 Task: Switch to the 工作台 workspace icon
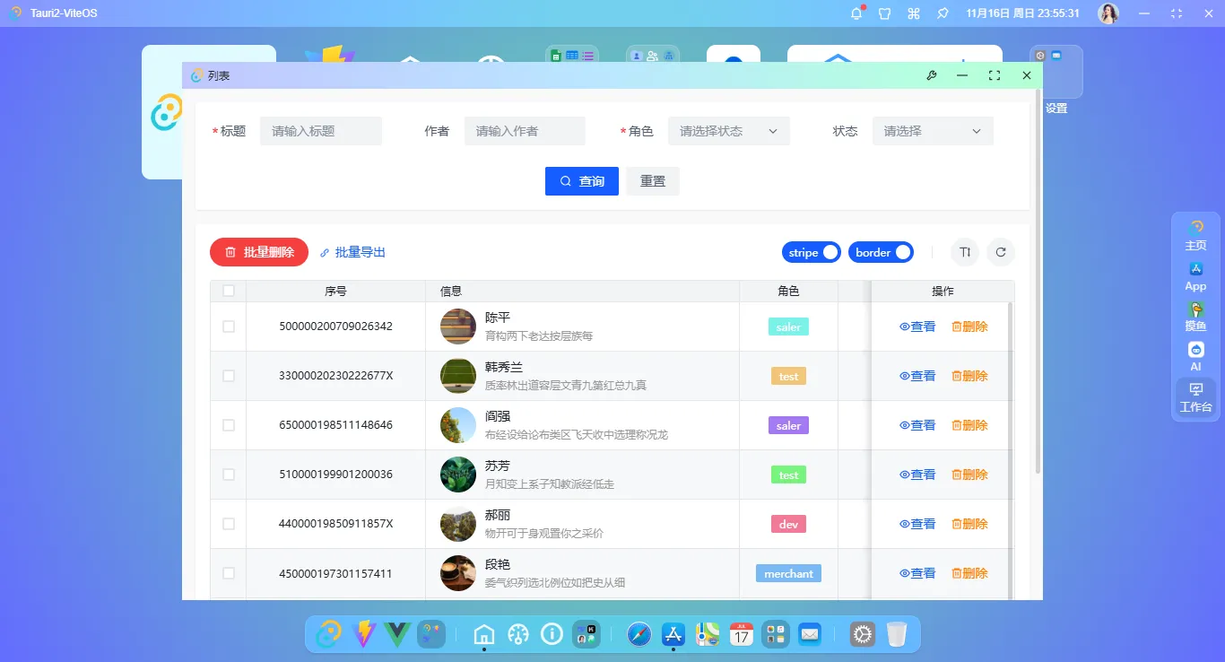click(1195, 397)
